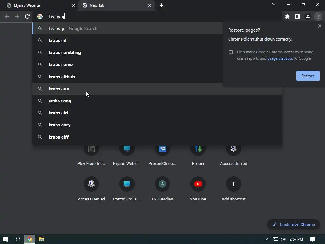This screenshot has width=325, height=244.
Task: Reload the current page
Action: [x=27, y=17]
